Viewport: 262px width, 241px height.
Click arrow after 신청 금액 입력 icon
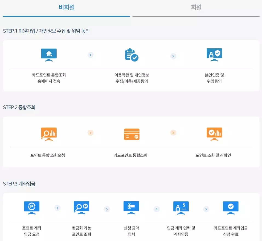coord(157,209)
